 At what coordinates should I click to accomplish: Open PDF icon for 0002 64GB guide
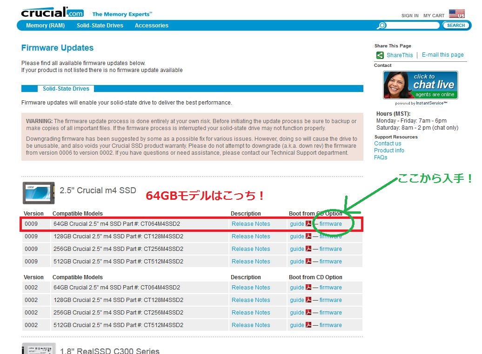click(x=308, y=287)
